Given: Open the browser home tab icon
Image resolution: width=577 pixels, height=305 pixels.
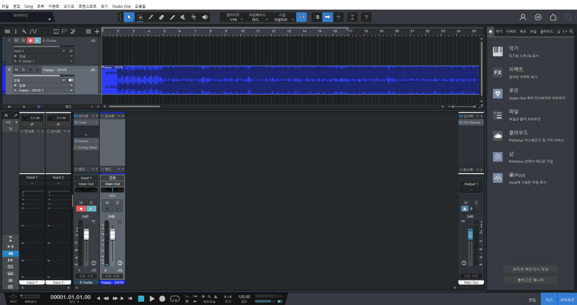Looking at the screenshot, I should 490,31.
